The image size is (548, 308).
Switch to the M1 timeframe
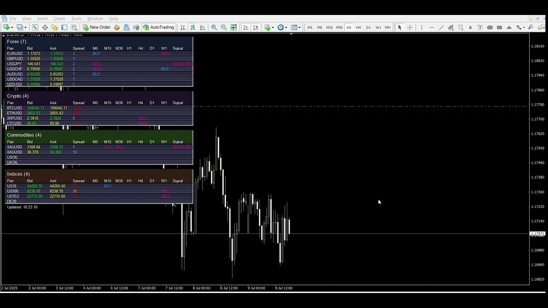(310, 27)
